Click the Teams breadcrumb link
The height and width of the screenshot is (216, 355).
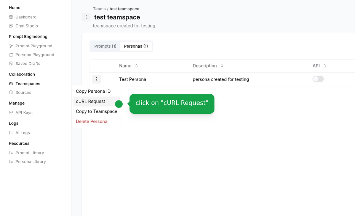[x=99, y=9]
